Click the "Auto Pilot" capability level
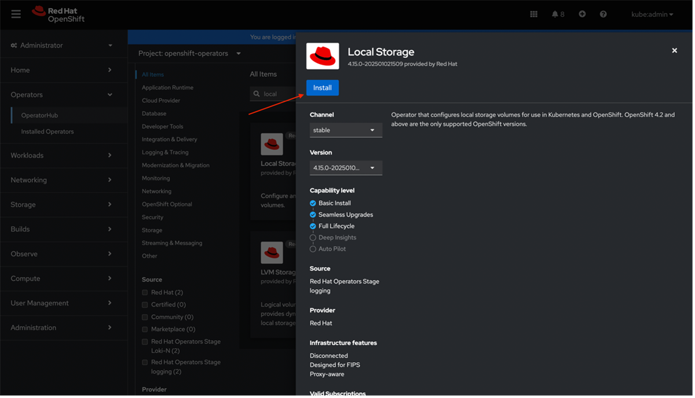The height and width of the screenshot is (398, 695). point(332,249)
